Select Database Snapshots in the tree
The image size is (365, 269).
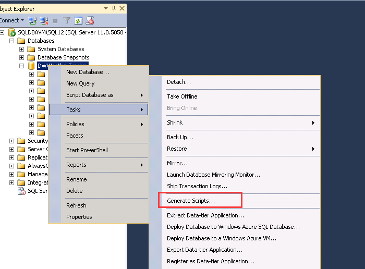63,57
